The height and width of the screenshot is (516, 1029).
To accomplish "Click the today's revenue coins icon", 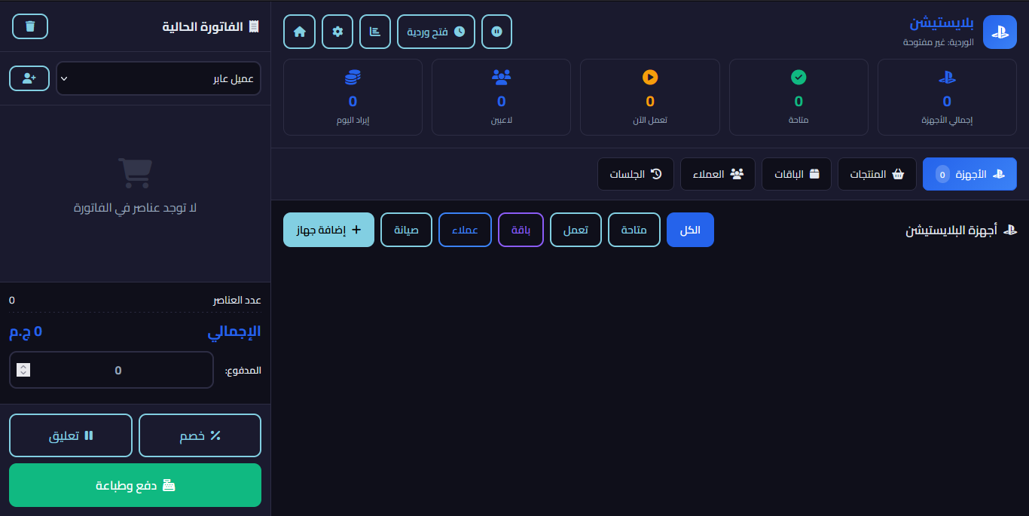I will click(x=353, y=77).
